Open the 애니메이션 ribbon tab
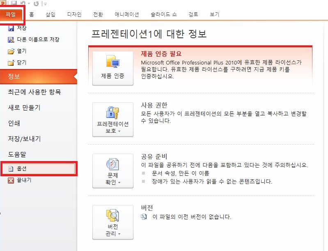Image resolution: width=328 pixels, height=251 pixels. [127, 14]
